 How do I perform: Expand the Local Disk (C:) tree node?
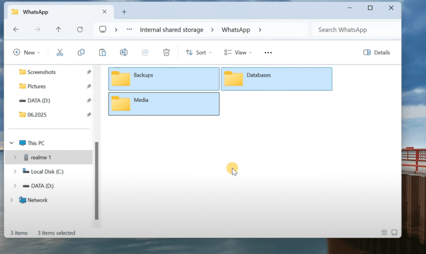tap(15, 172)
